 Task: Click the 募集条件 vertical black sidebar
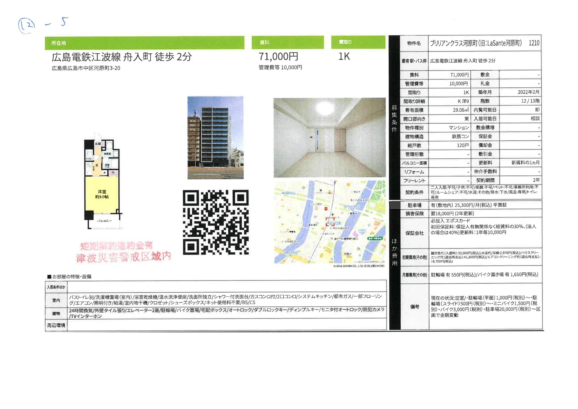394,118
